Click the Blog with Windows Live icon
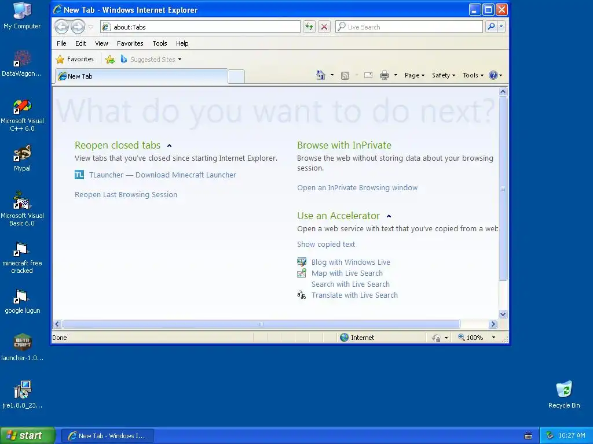The width and height of the screenshot is (593, 444). 301,262
